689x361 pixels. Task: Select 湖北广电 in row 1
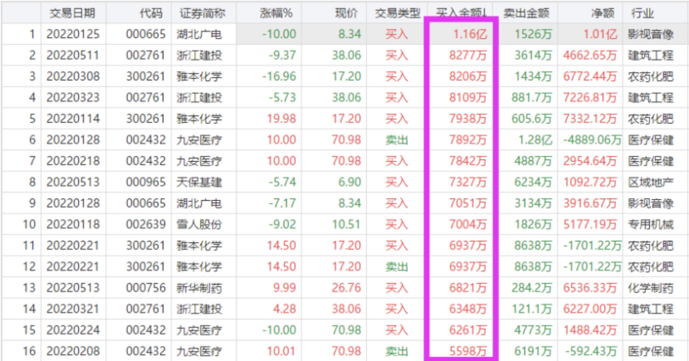point(199,34)
